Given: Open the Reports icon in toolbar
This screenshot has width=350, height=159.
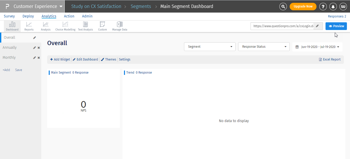Looking at the screenshot, I should point(29,26).
